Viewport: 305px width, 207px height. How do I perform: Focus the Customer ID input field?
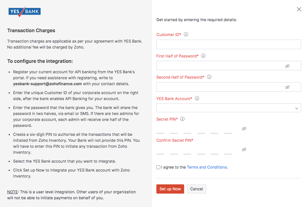(x=229, y=44)
